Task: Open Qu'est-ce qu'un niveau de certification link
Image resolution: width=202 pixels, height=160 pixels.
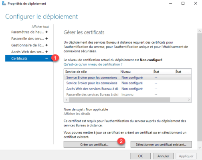Action: 93,64
